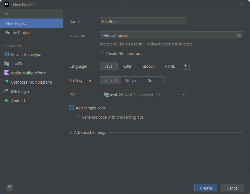Select Java as the language
The image size is (250, 194).
(x=108, y=66)
